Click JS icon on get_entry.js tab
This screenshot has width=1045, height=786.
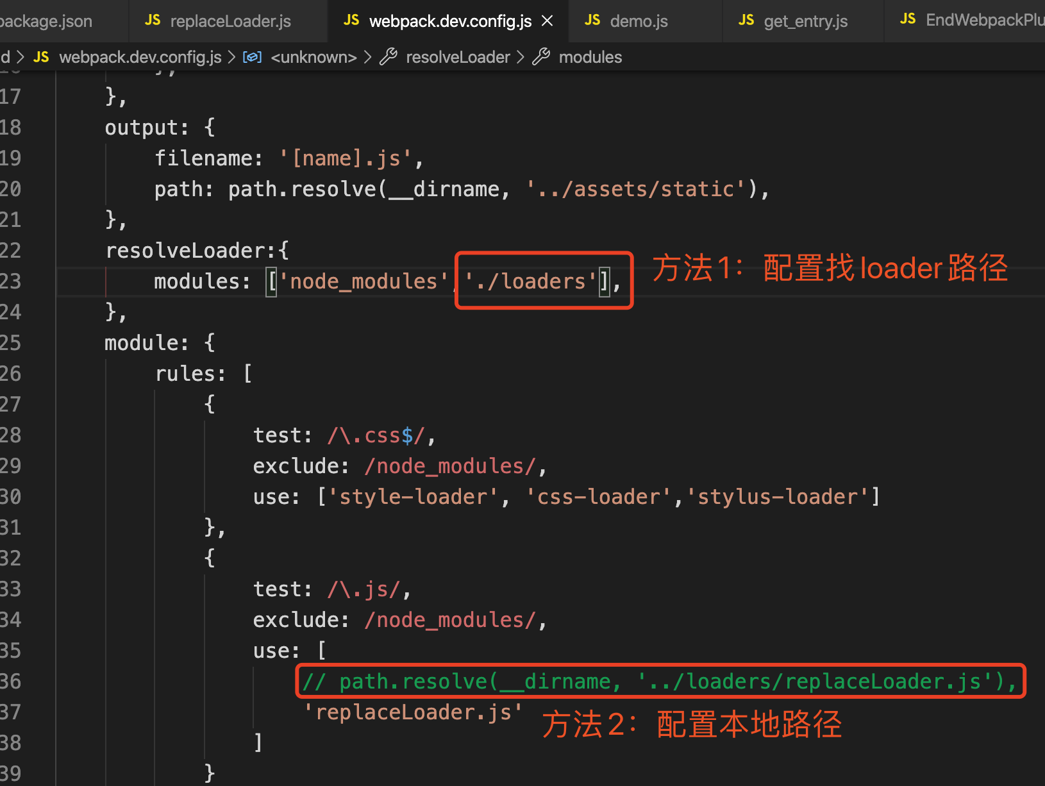pos(746,21)
